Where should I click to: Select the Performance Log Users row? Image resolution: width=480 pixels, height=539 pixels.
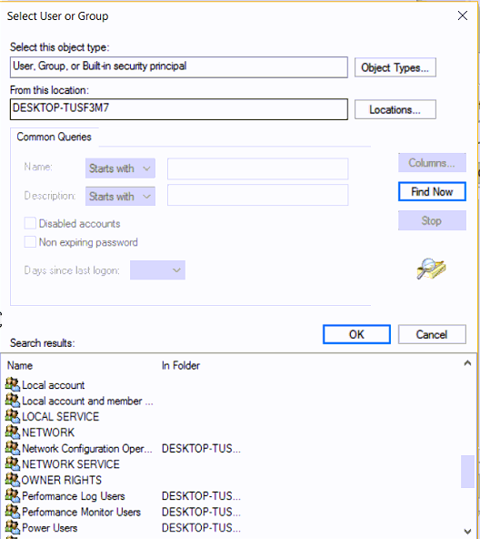(x=123, y=495)
